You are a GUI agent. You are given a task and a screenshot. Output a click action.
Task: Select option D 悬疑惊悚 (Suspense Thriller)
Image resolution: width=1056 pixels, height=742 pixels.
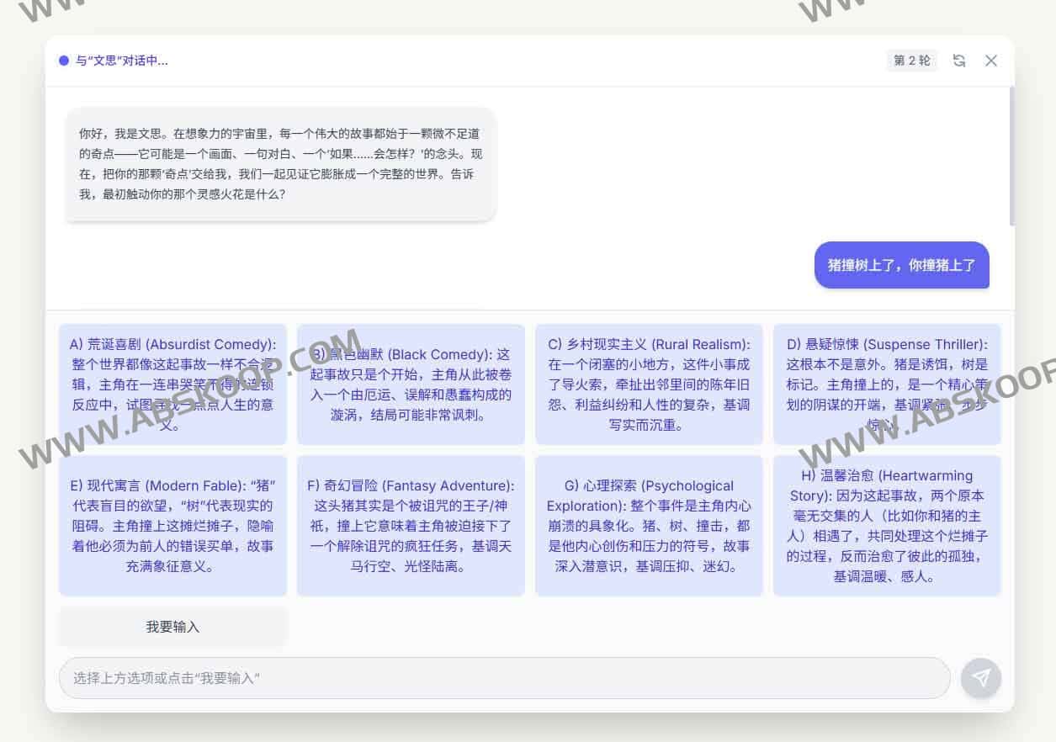pos(887,384)
